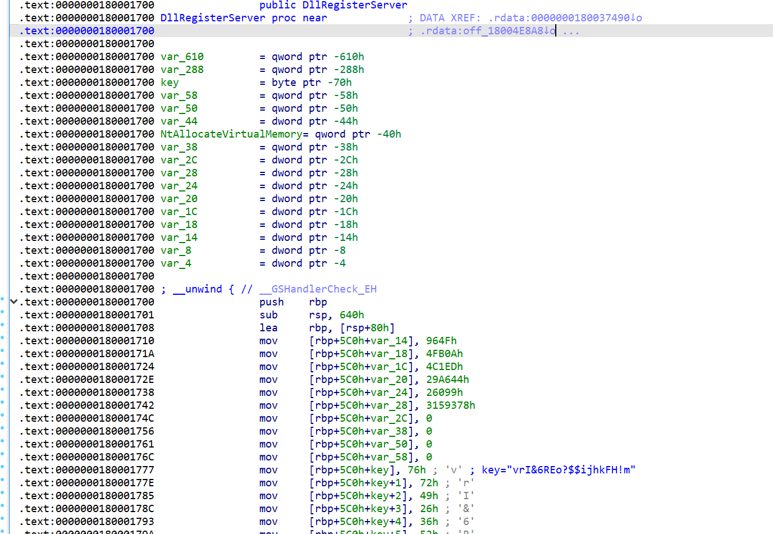Expand the truncated xref list via the '...' marker
This screenshot has width=773, height=534.
(570, 30)
